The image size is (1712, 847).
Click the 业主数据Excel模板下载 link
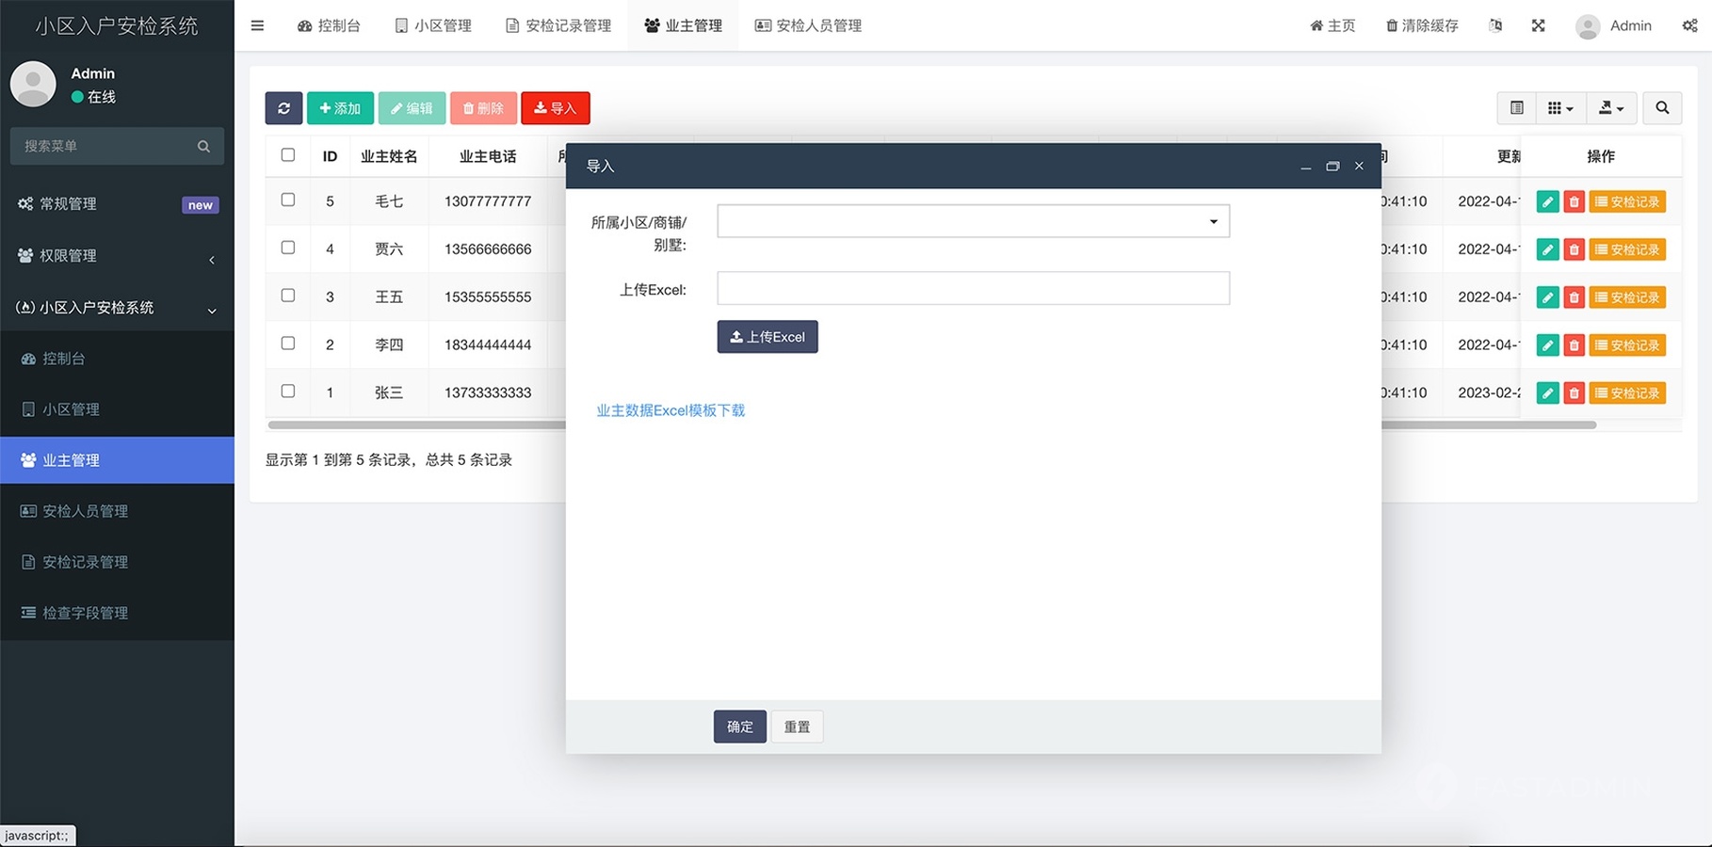click(670, 410)
